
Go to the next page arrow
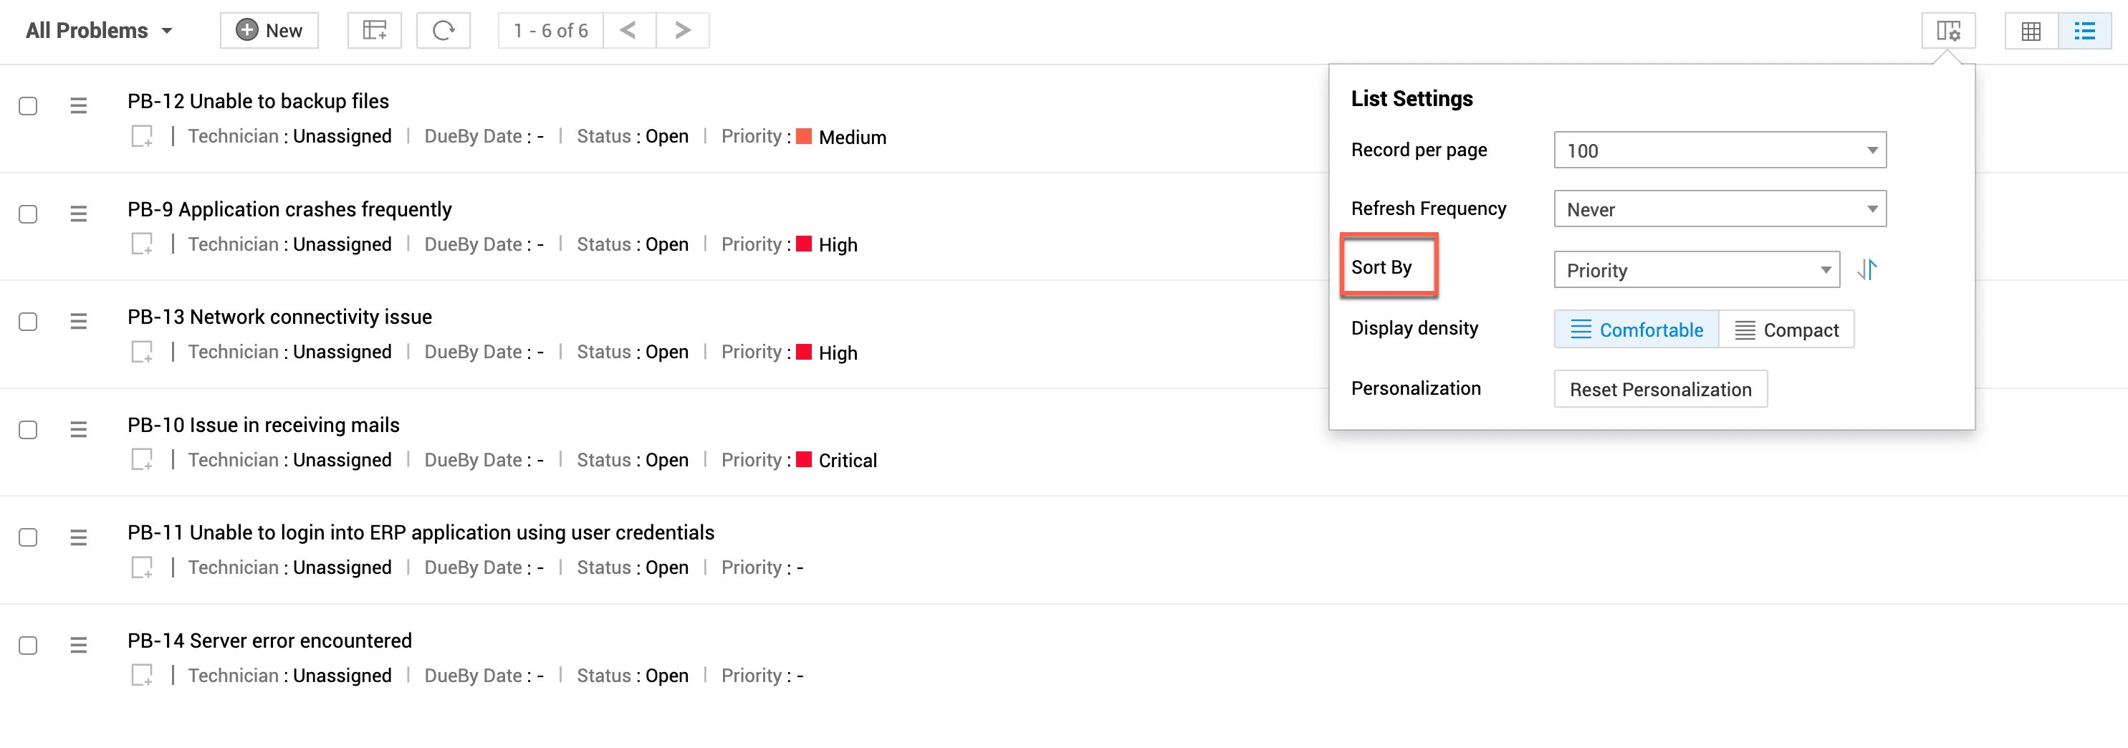click(x=682, y=31)
